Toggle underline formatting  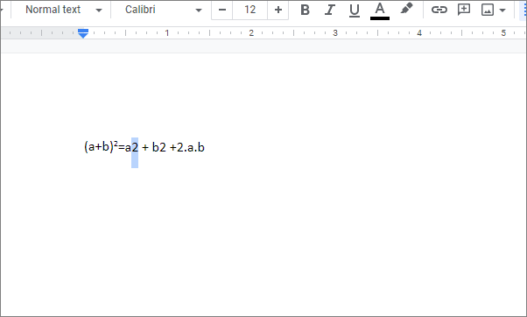click(x=355, y=10)
